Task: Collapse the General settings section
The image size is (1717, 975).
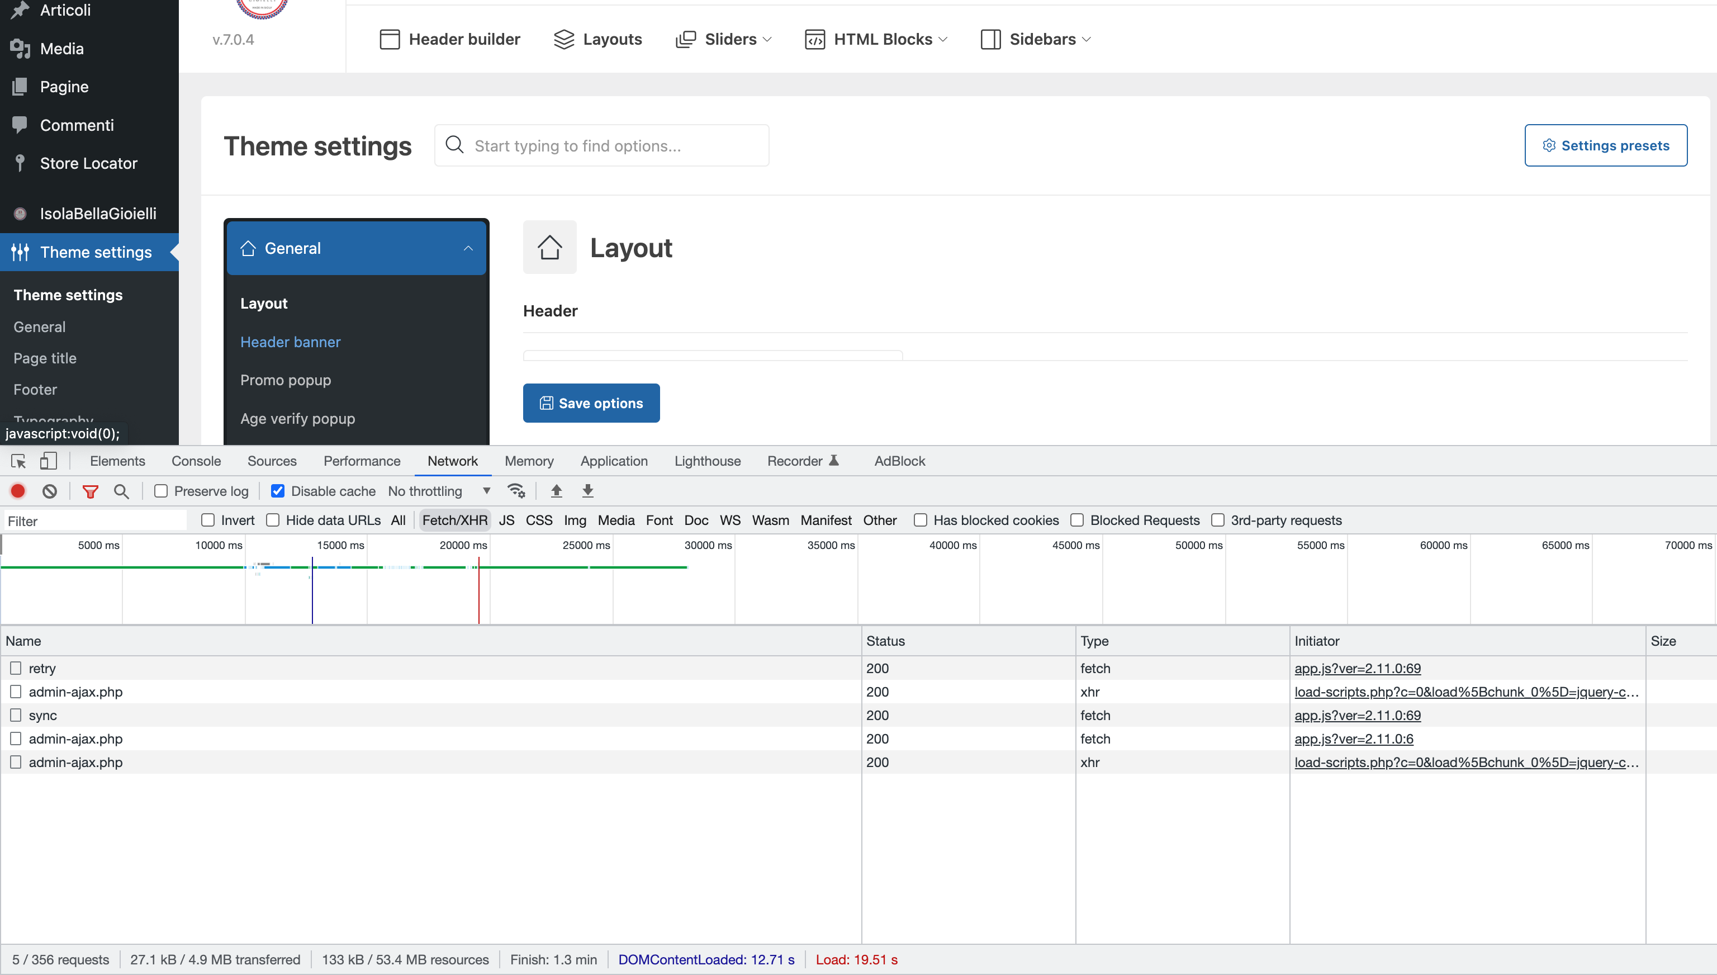Action: [356, 248]
